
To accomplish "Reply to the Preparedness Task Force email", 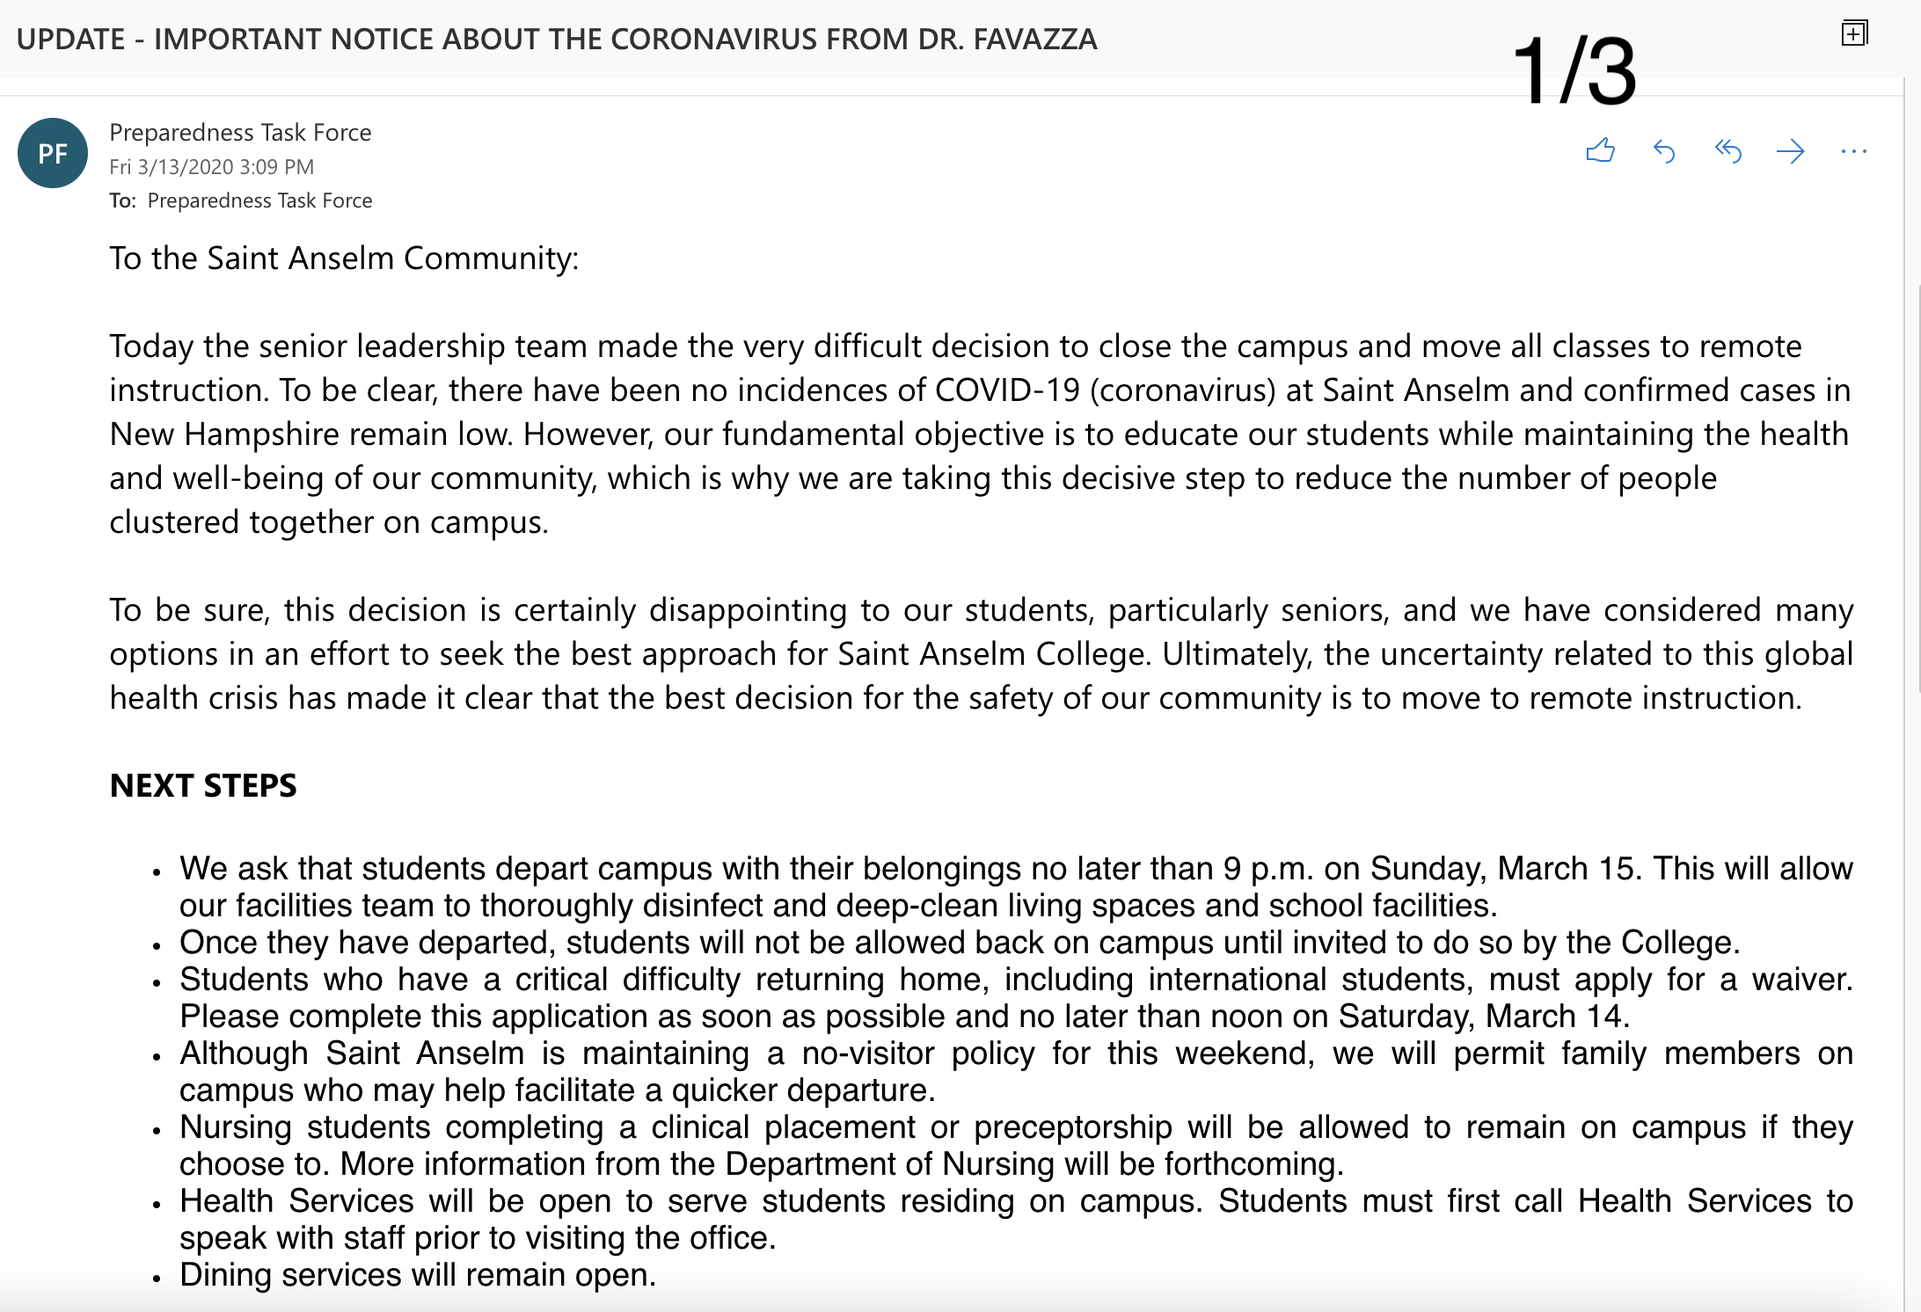I will click(x=1664, y=151).
